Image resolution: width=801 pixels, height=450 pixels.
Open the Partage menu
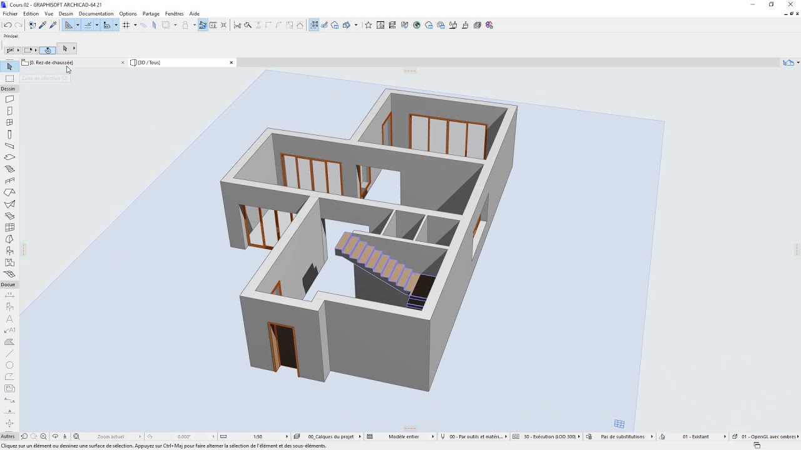(151, 14)
